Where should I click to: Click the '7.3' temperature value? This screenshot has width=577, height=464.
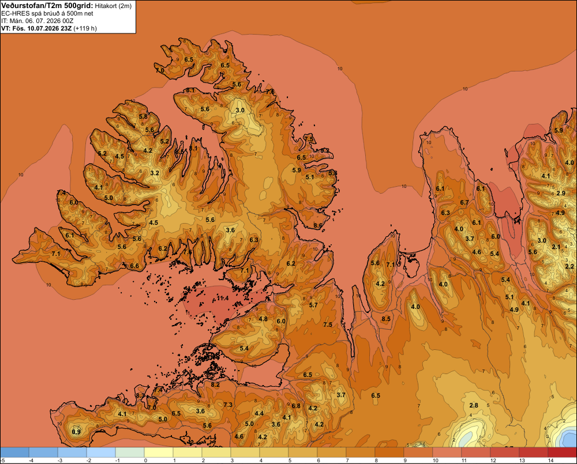point(228,405)
